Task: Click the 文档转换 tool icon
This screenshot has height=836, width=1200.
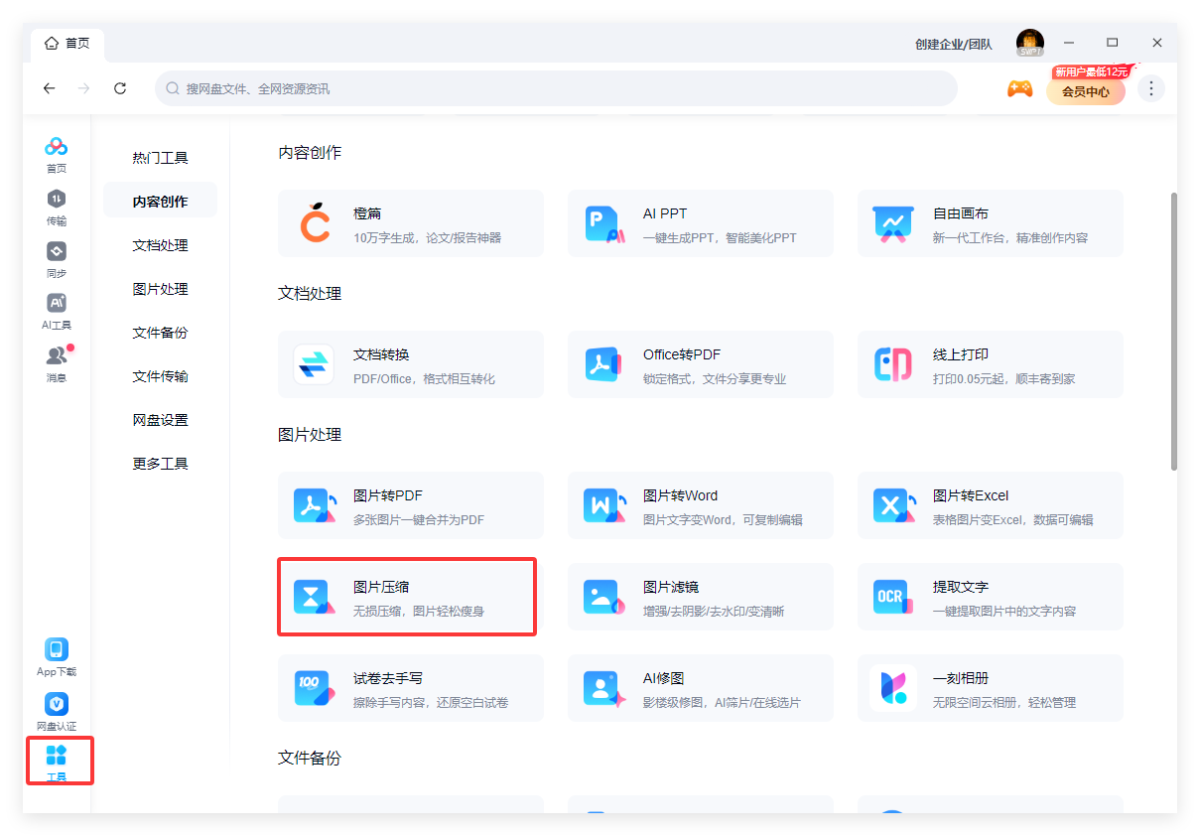Action: (x=316, y=364)
